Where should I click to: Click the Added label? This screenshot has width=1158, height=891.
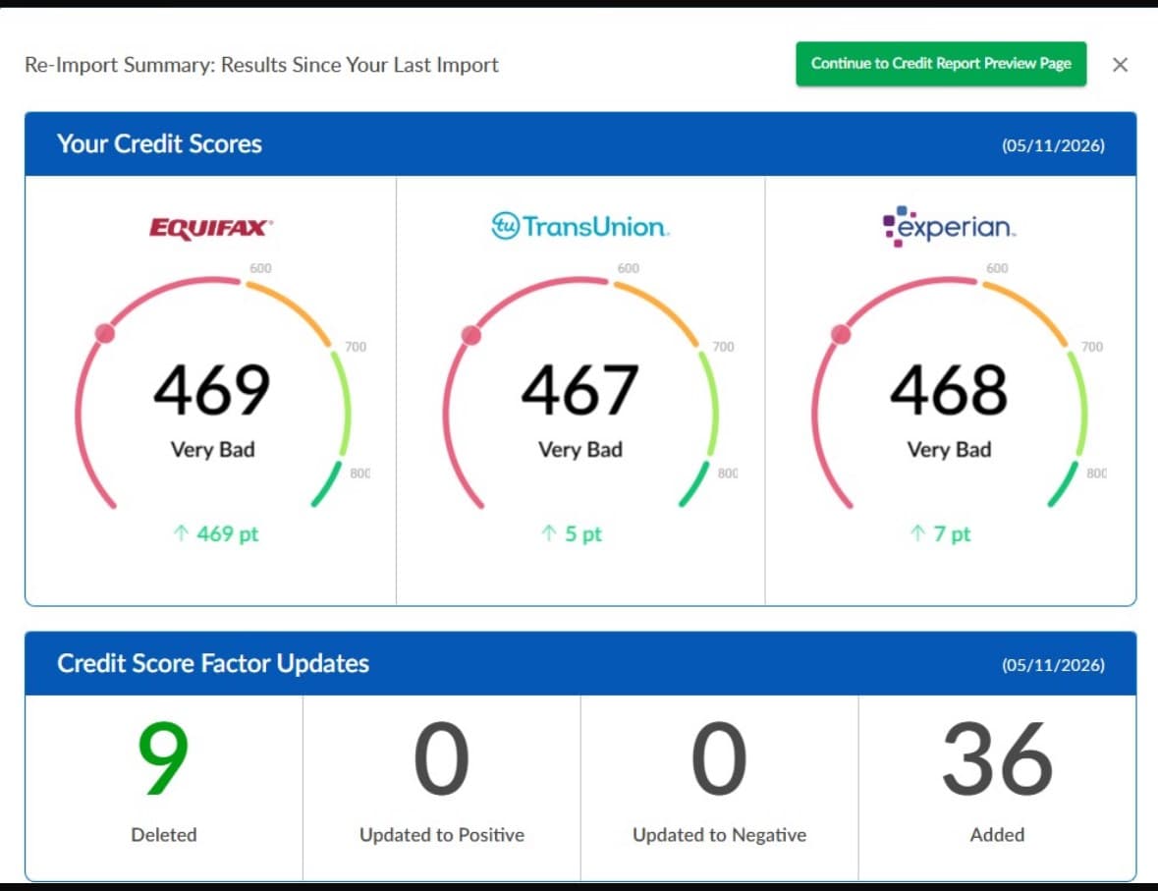[997, 835]
